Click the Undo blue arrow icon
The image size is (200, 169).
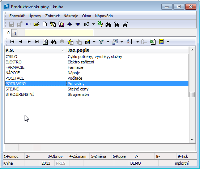coord(28,24)
